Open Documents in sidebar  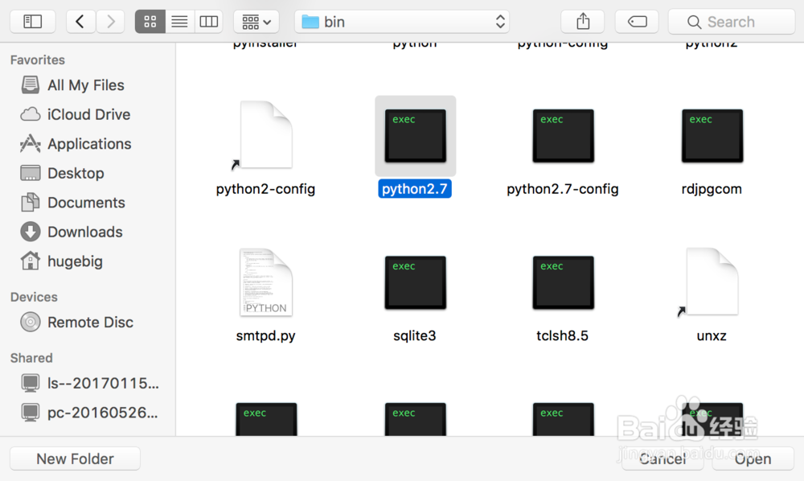pos(86,203)
